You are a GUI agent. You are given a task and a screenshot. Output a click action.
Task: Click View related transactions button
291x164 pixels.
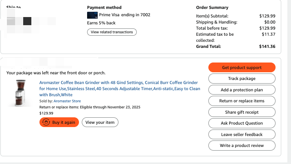point(112,32)
